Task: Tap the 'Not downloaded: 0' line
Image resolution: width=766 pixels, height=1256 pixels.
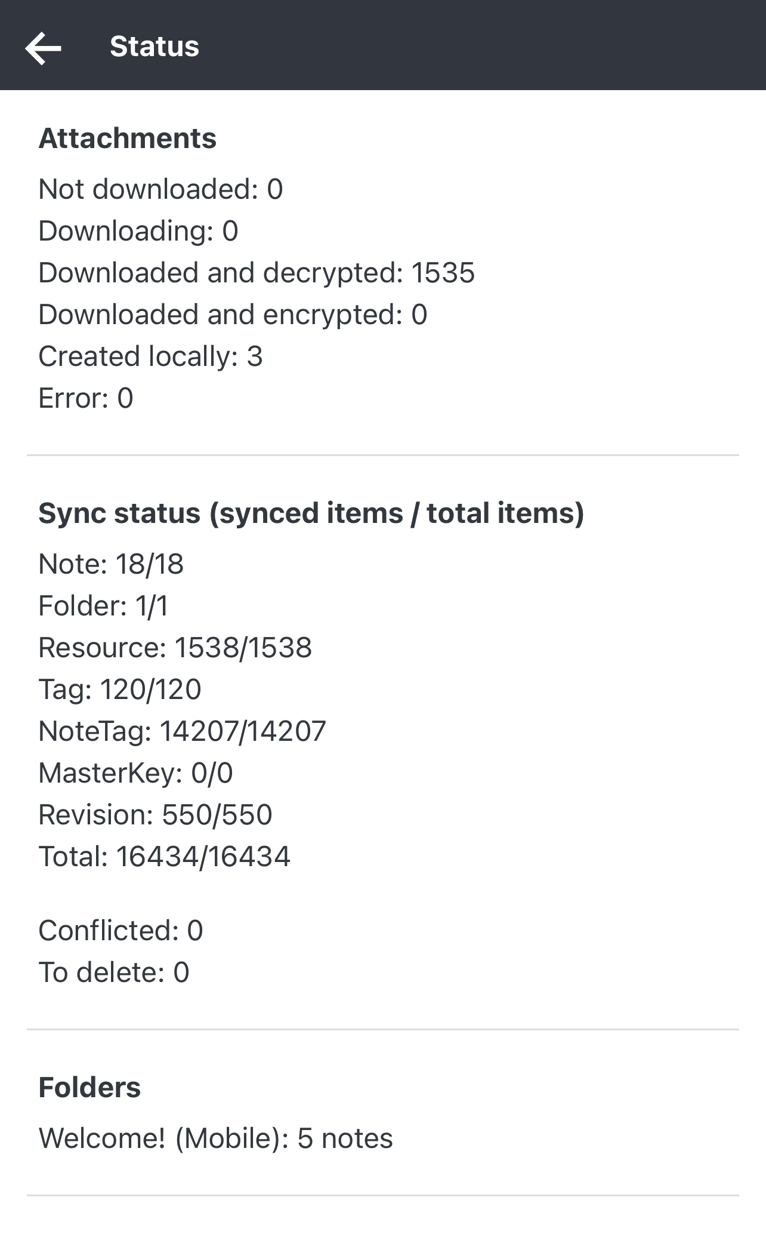Action: tap(161, 189)
